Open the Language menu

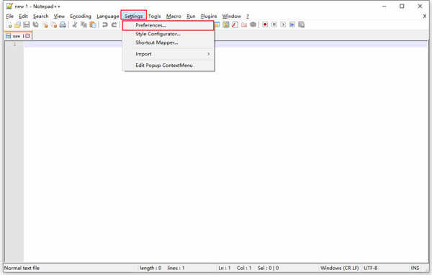pyautogui.click(x=108, y=17)
